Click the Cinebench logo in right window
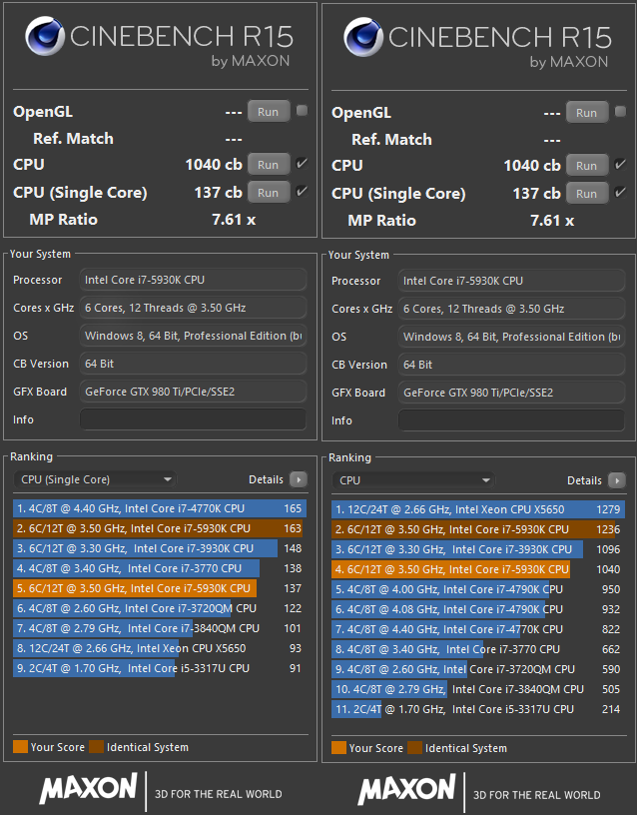The width and height of the screenshot is (637, 815). 363,36
